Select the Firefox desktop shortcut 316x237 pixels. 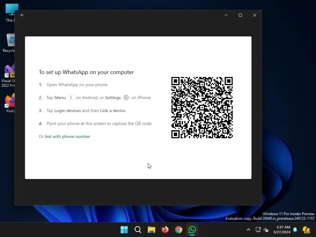click(10, 103)
